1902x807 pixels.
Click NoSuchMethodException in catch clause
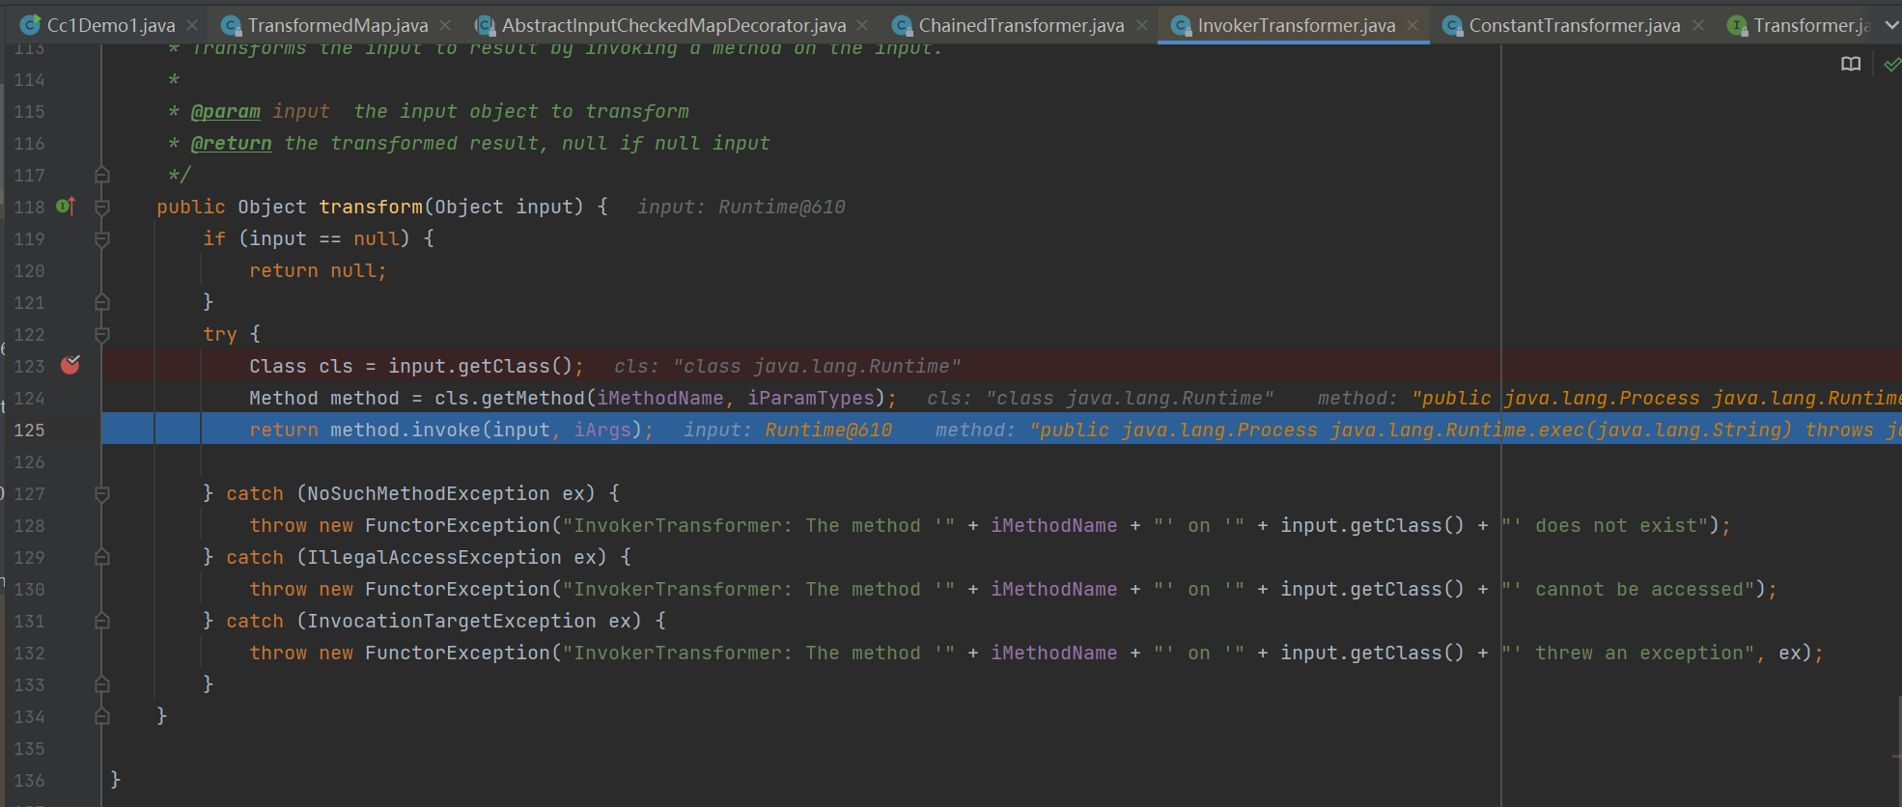point(428,493)
